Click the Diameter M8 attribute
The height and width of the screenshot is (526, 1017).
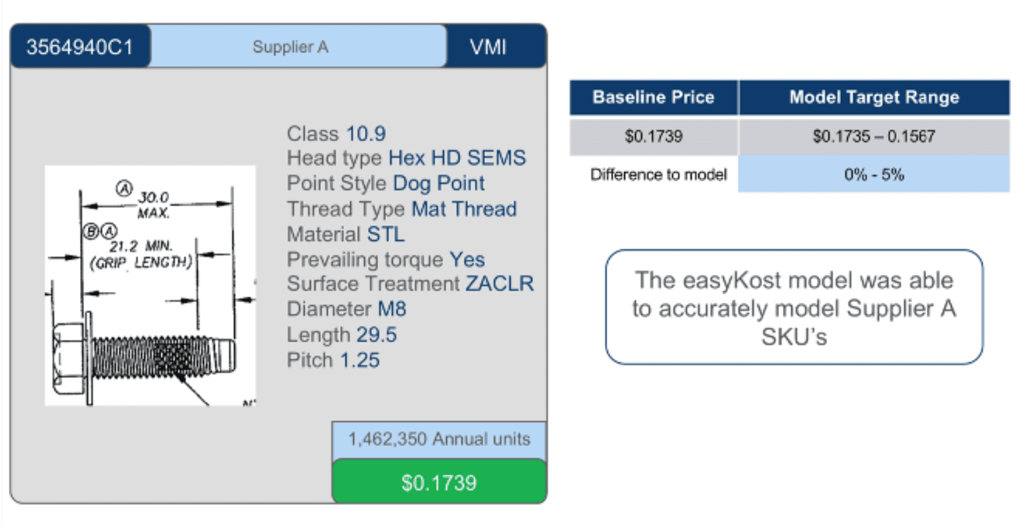(346, 309)
